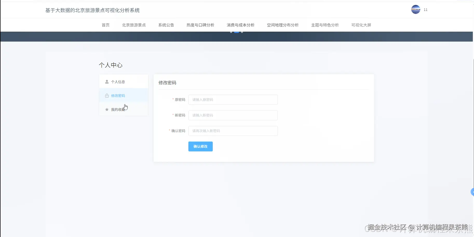Click the person icon beside 个人信息

[x=106, y=82]
